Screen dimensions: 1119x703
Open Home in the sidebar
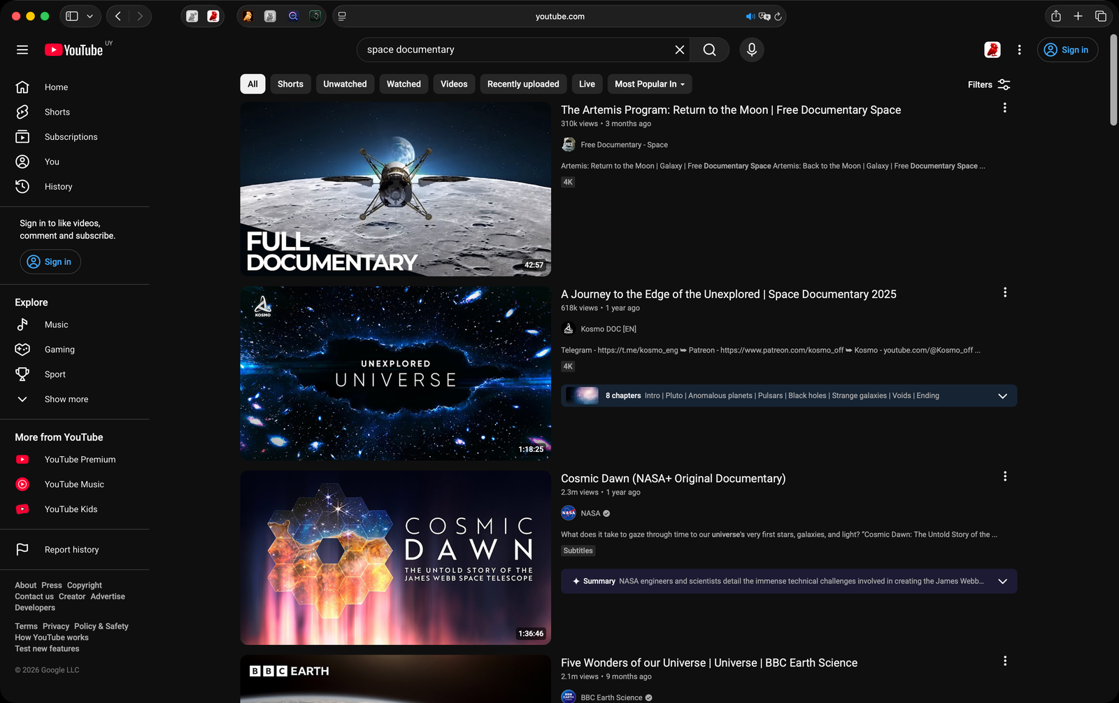coord(75,87)
